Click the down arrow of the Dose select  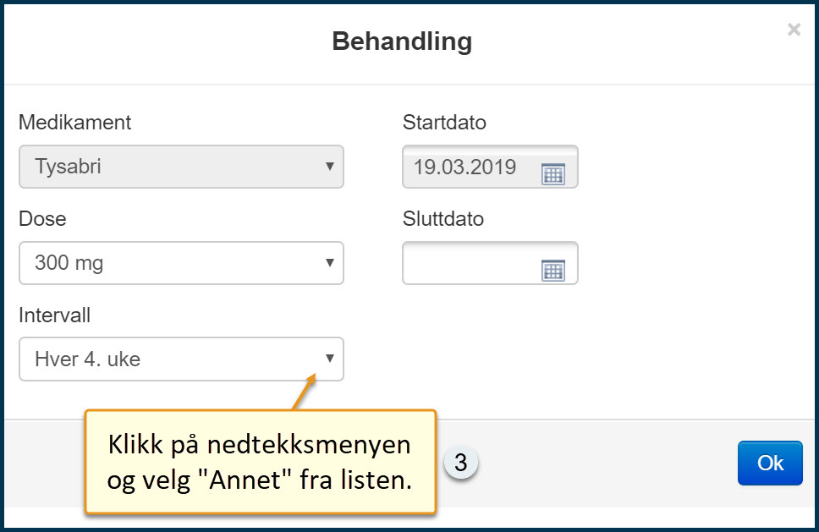click(x=329, y=262)
